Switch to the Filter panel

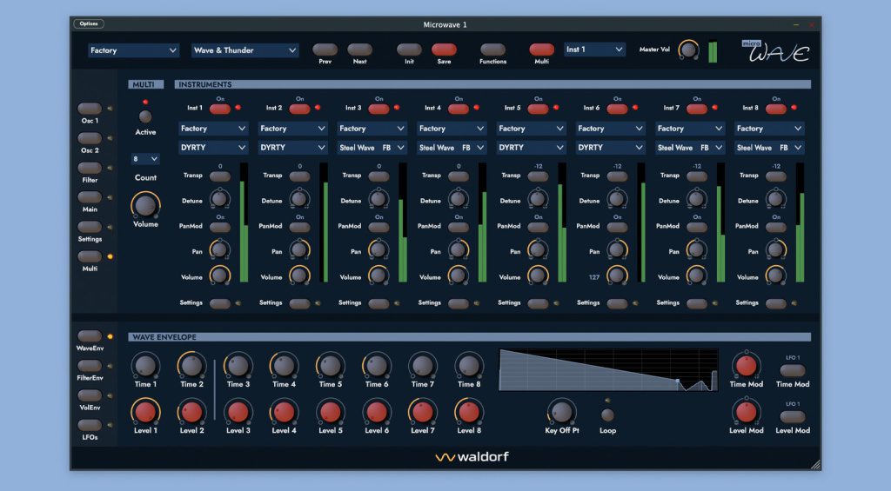pos(90,168)
